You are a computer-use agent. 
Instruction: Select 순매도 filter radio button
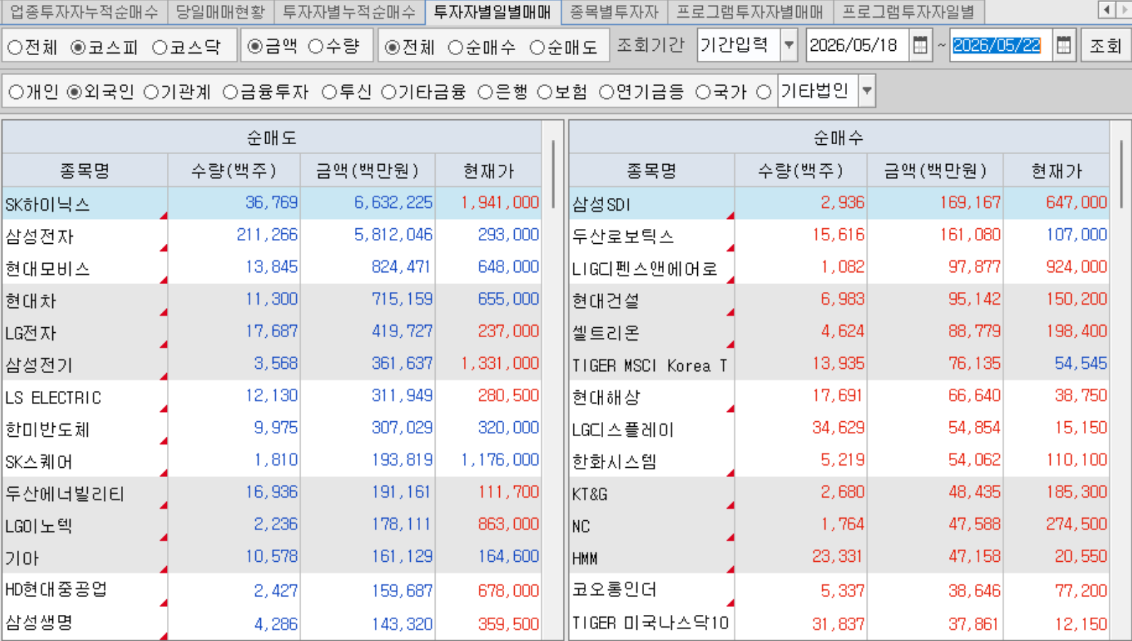pyautogui.click(x=537, y=48)
